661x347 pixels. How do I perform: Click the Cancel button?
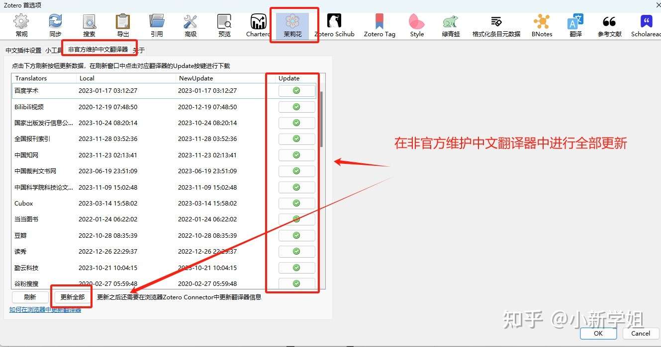point(641,333)
